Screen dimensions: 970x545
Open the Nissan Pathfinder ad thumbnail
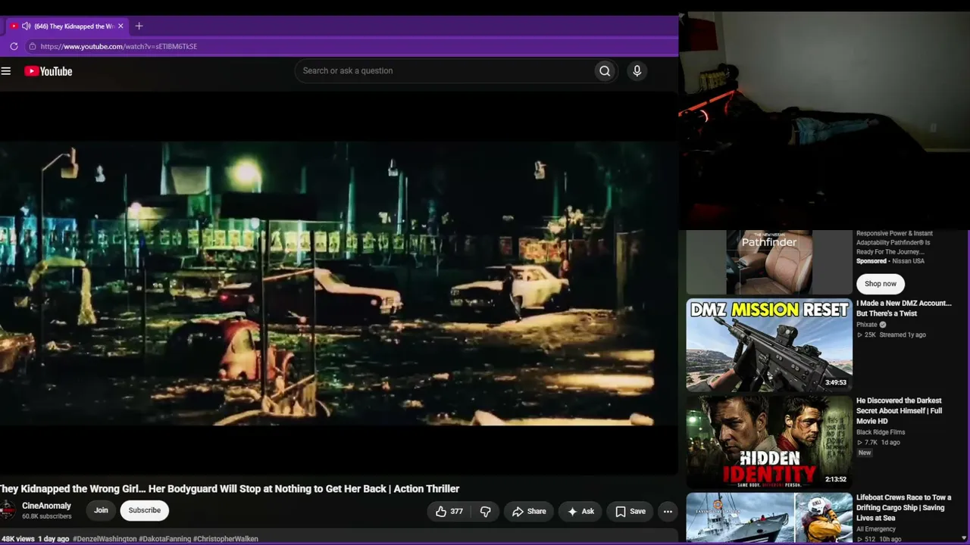click(x=769, y=262)
